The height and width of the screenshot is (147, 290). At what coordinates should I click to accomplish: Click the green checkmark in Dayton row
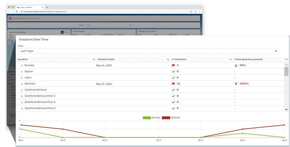click(x=173, y=72)
